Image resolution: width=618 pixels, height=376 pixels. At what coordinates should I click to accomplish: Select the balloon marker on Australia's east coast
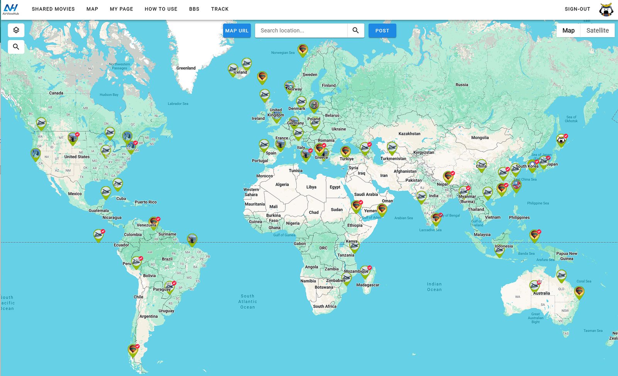(x=579, y=293)
